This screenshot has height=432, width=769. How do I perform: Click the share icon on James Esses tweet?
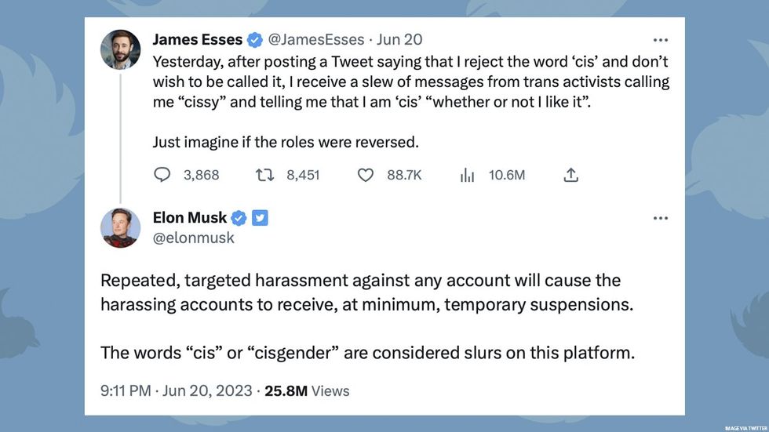point(570,176)
